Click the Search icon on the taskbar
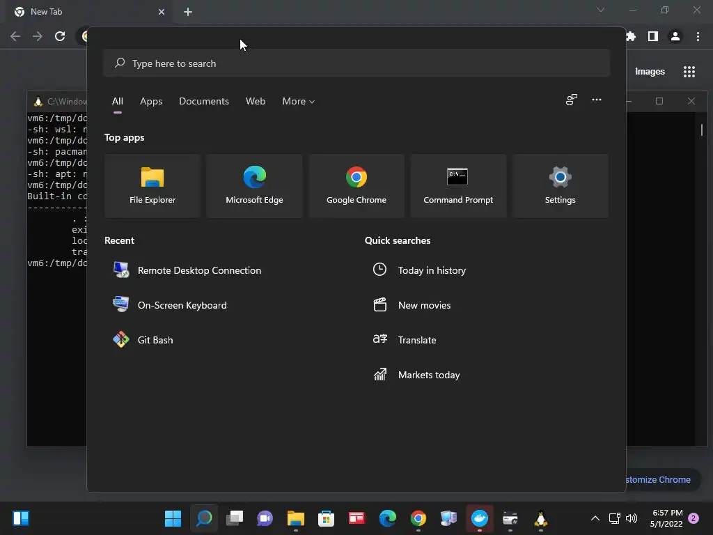Viewport: 713px width, 535px height. [x=204, y=518]
